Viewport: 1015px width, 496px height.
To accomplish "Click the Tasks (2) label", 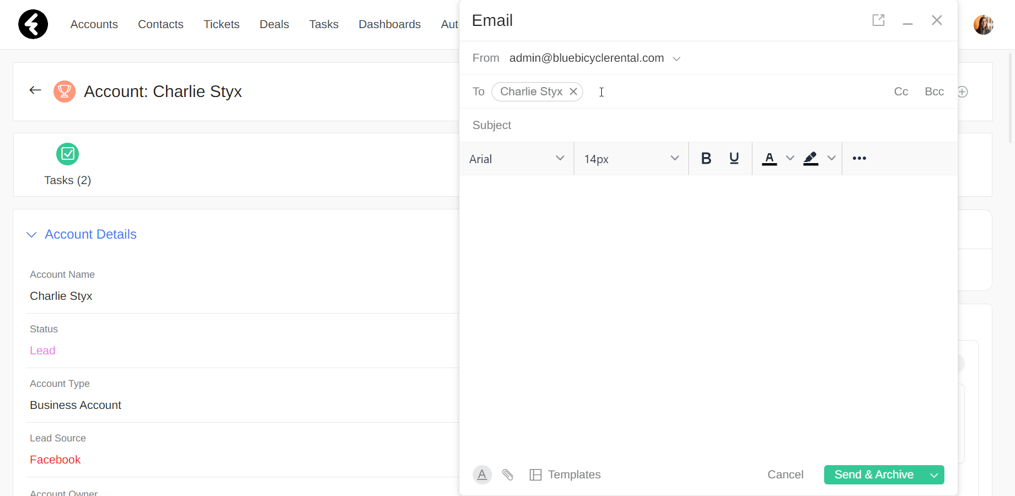I will 67,180.
